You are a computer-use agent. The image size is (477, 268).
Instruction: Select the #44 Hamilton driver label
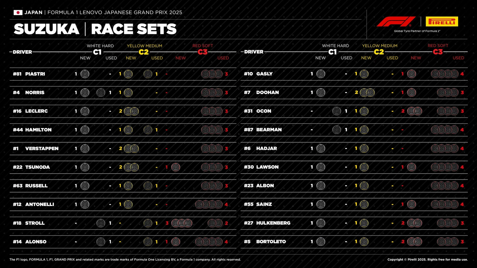tap(32, 130)
